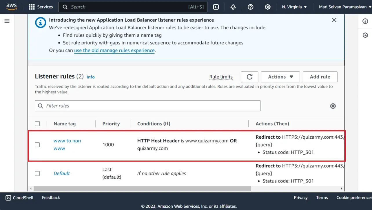Click the Add rule button
372x210 pixels.
[x=320, y=77]
